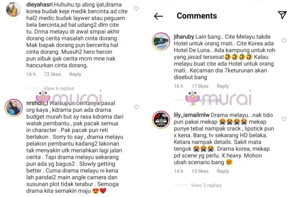Expand View 5 replies under jiharuby
Viewport: 295px width, 197px height.
pyautogui.click(x=206, y=100)
